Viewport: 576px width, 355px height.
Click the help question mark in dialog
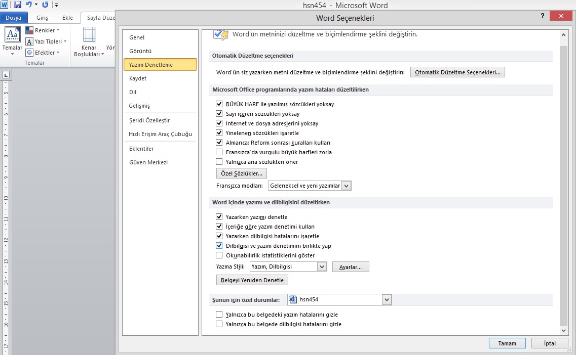[x=543, y=16]
